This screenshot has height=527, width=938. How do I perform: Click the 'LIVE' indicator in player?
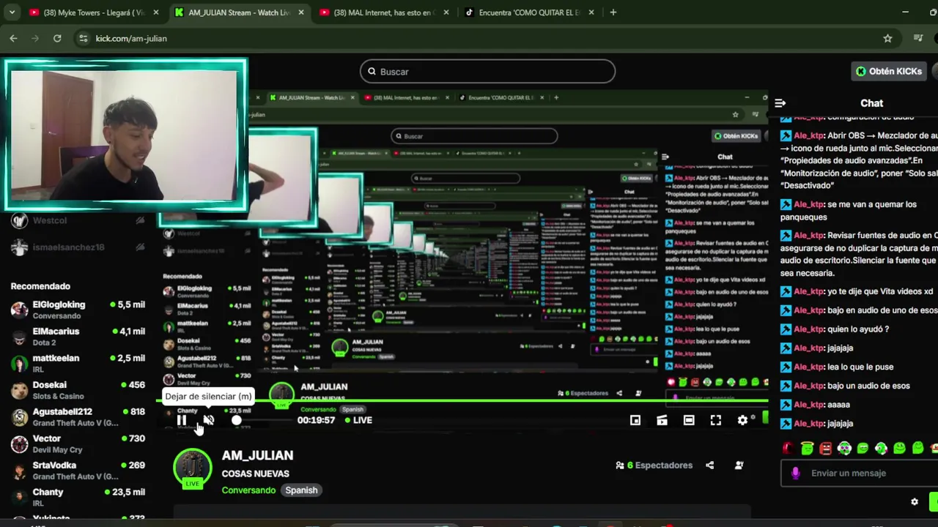click(x=359, y=420)
